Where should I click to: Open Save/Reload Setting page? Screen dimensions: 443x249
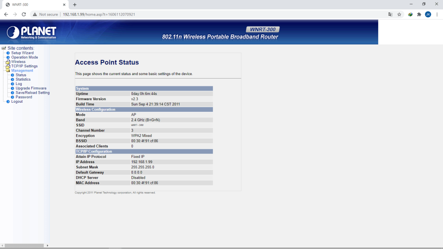pyautogui.click(x=32, y=93)
